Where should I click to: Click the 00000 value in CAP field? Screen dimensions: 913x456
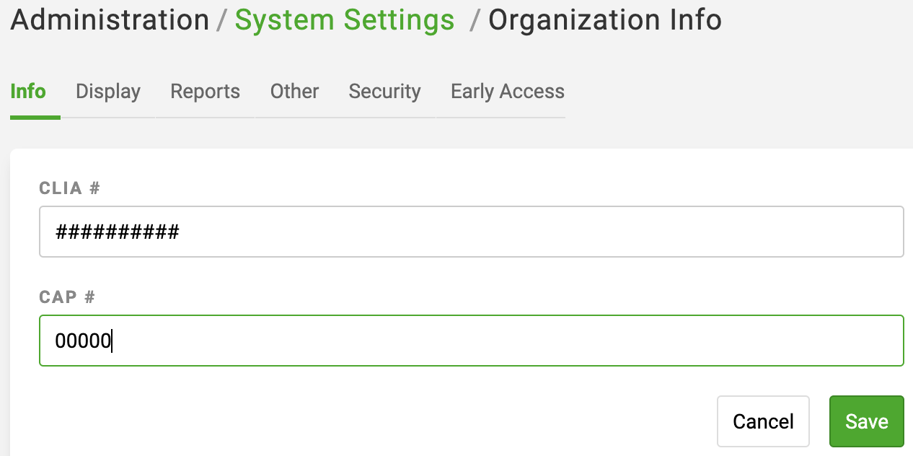[x=83, y=341]
